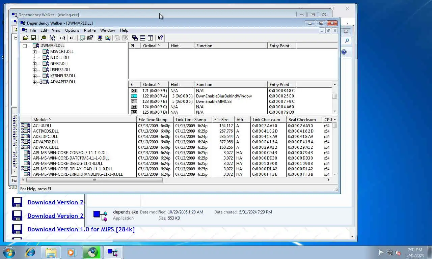
Task: Click the Open file toolbar icon
Action: click(x=26, y=38)
